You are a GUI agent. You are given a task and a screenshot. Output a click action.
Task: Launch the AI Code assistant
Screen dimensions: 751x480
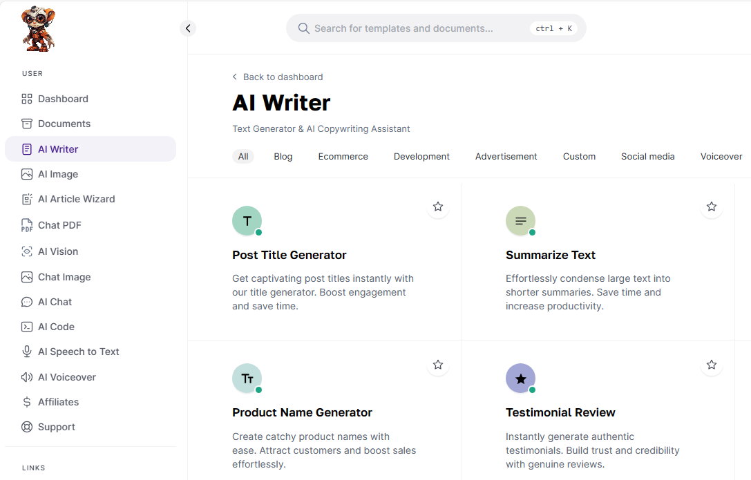55,326
